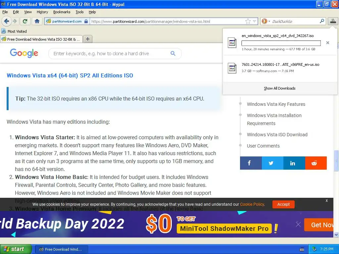Open the Help menu
This screenshot has width=339, height=254.
92,12
